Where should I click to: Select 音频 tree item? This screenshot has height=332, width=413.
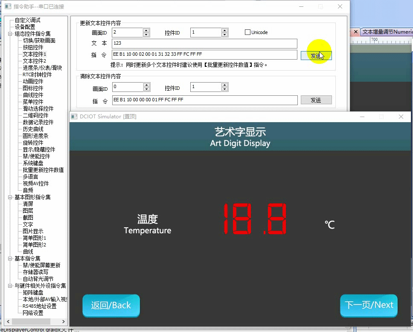[x=28, y=190]
